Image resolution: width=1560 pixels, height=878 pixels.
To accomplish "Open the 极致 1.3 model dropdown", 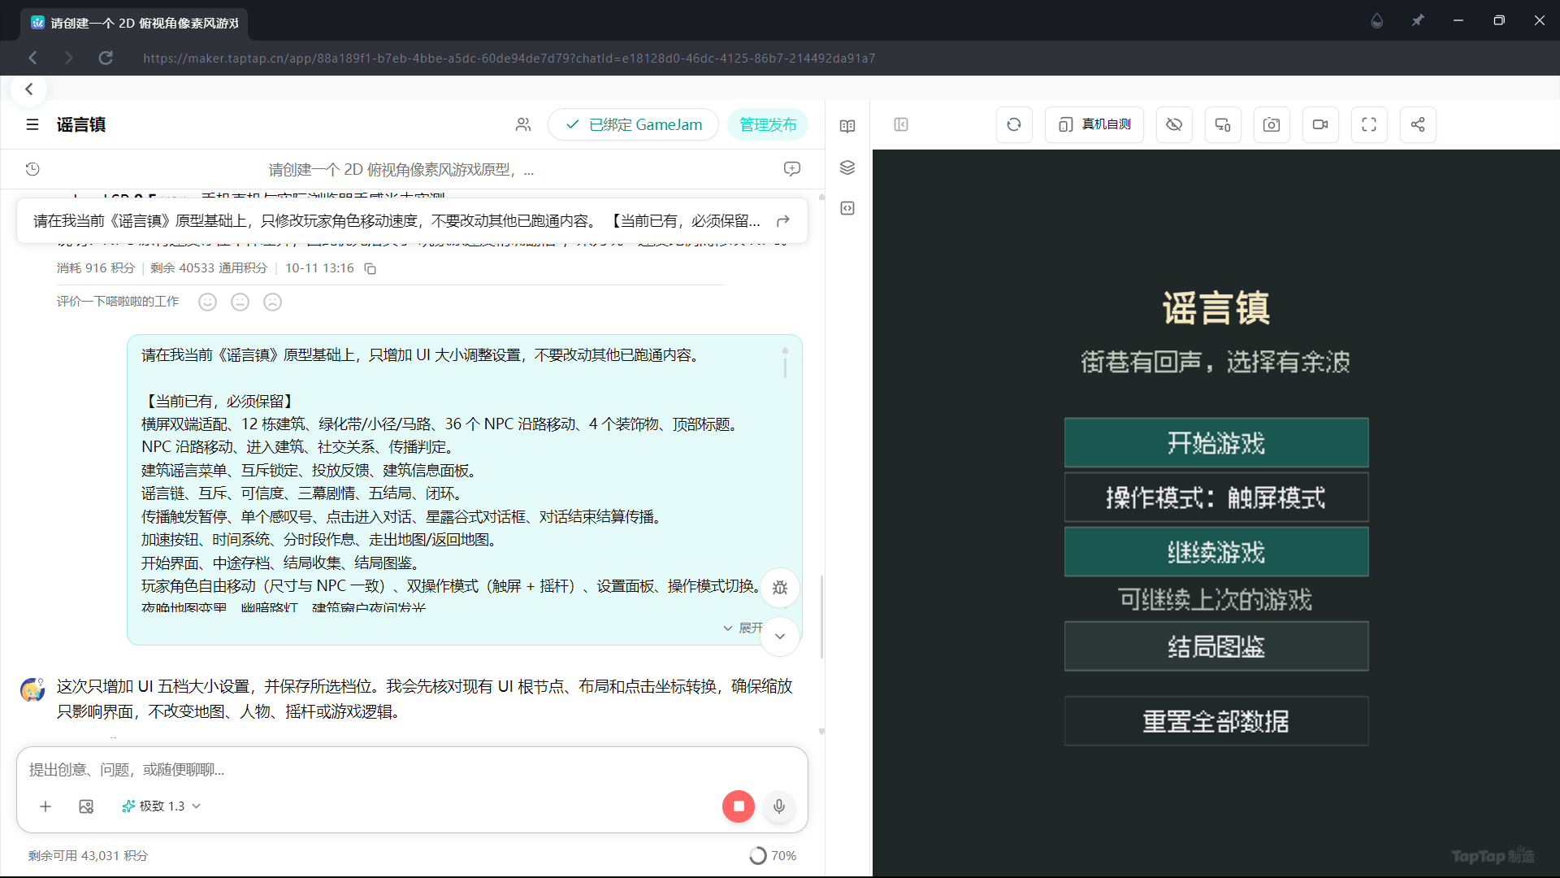I will 161,806.
